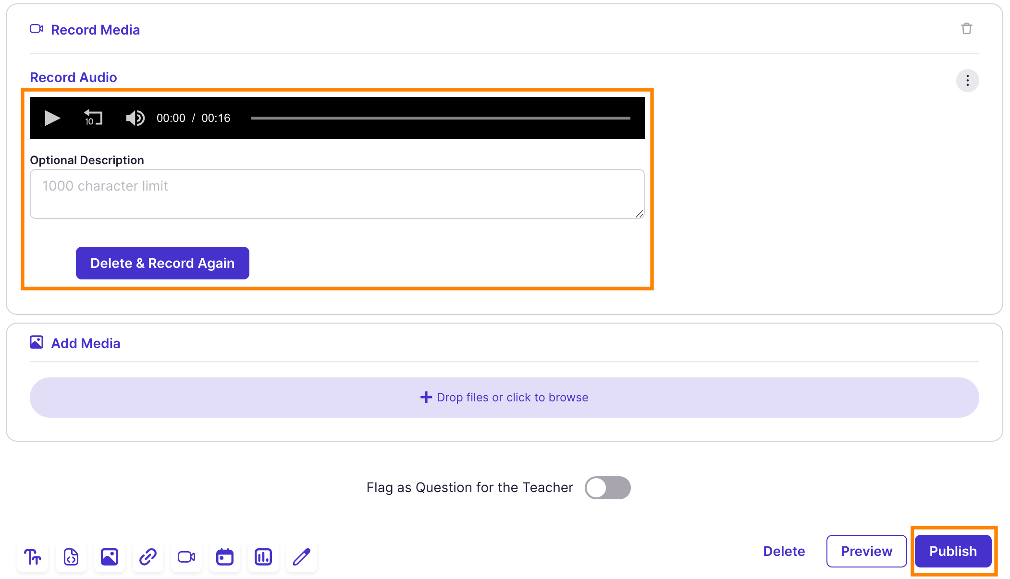Click the image media toolbar icon
This screenshot has height=579, width=1010.
(110, 557)
